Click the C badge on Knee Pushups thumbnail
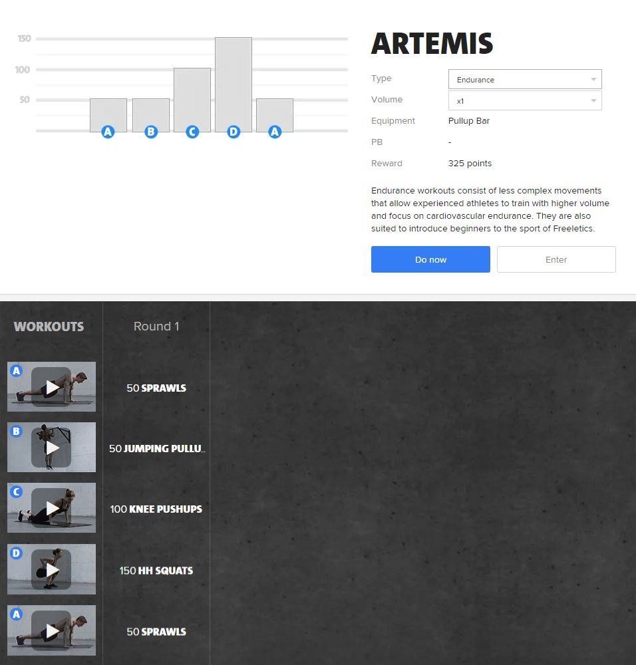This screenshot has height=665, width=636. (16, 492)
